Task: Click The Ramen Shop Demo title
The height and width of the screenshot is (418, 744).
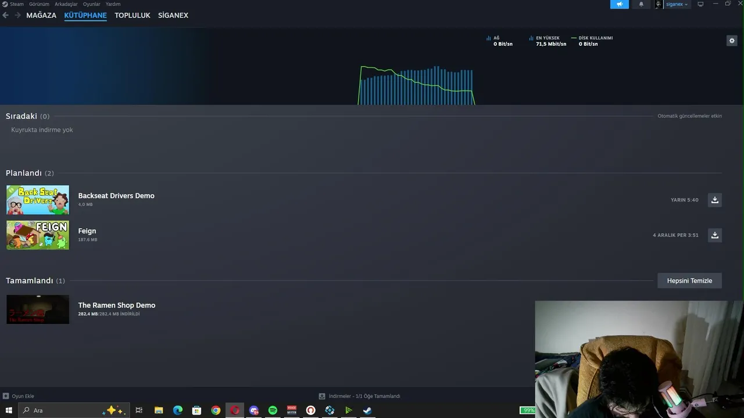Action: 117,305
